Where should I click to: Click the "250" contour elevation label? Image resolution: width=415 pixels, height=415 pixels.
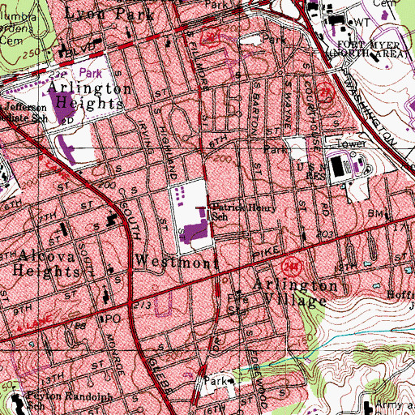32,54
